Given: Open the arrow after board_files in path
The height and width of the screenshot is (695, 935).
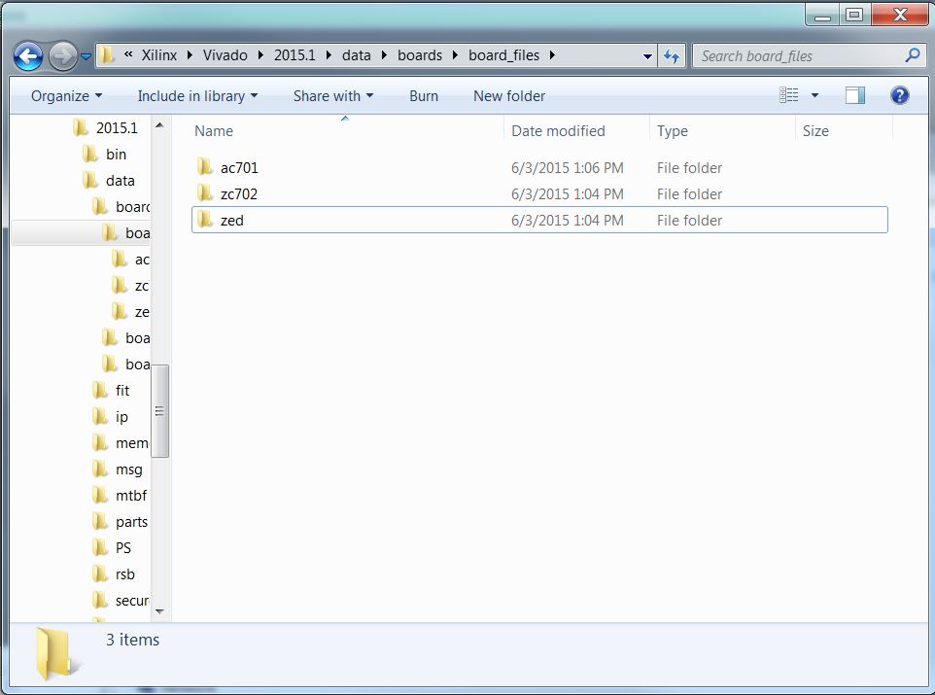Looking at the screenshot, I should pyautogui.click(x=552, y=55).
